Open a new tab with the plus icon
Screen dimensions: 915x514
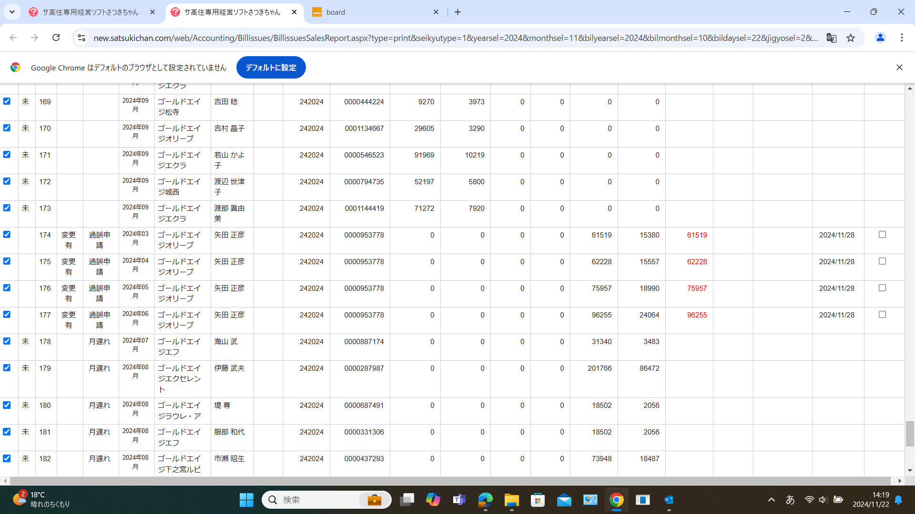tap(457, 12)
